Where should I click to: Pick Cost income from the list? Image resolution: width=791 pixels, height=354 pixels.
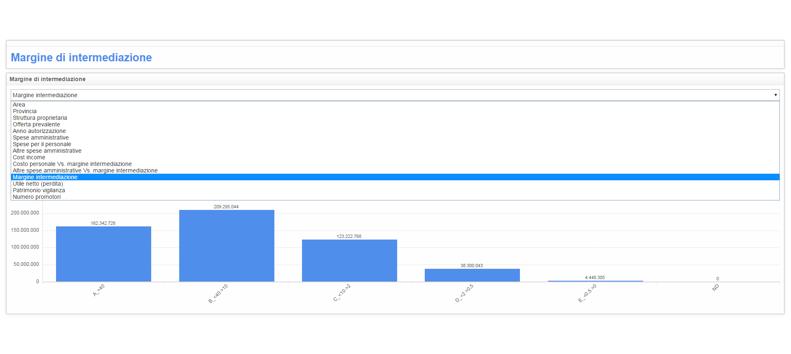pyautogui.click(x=395, y=157)
